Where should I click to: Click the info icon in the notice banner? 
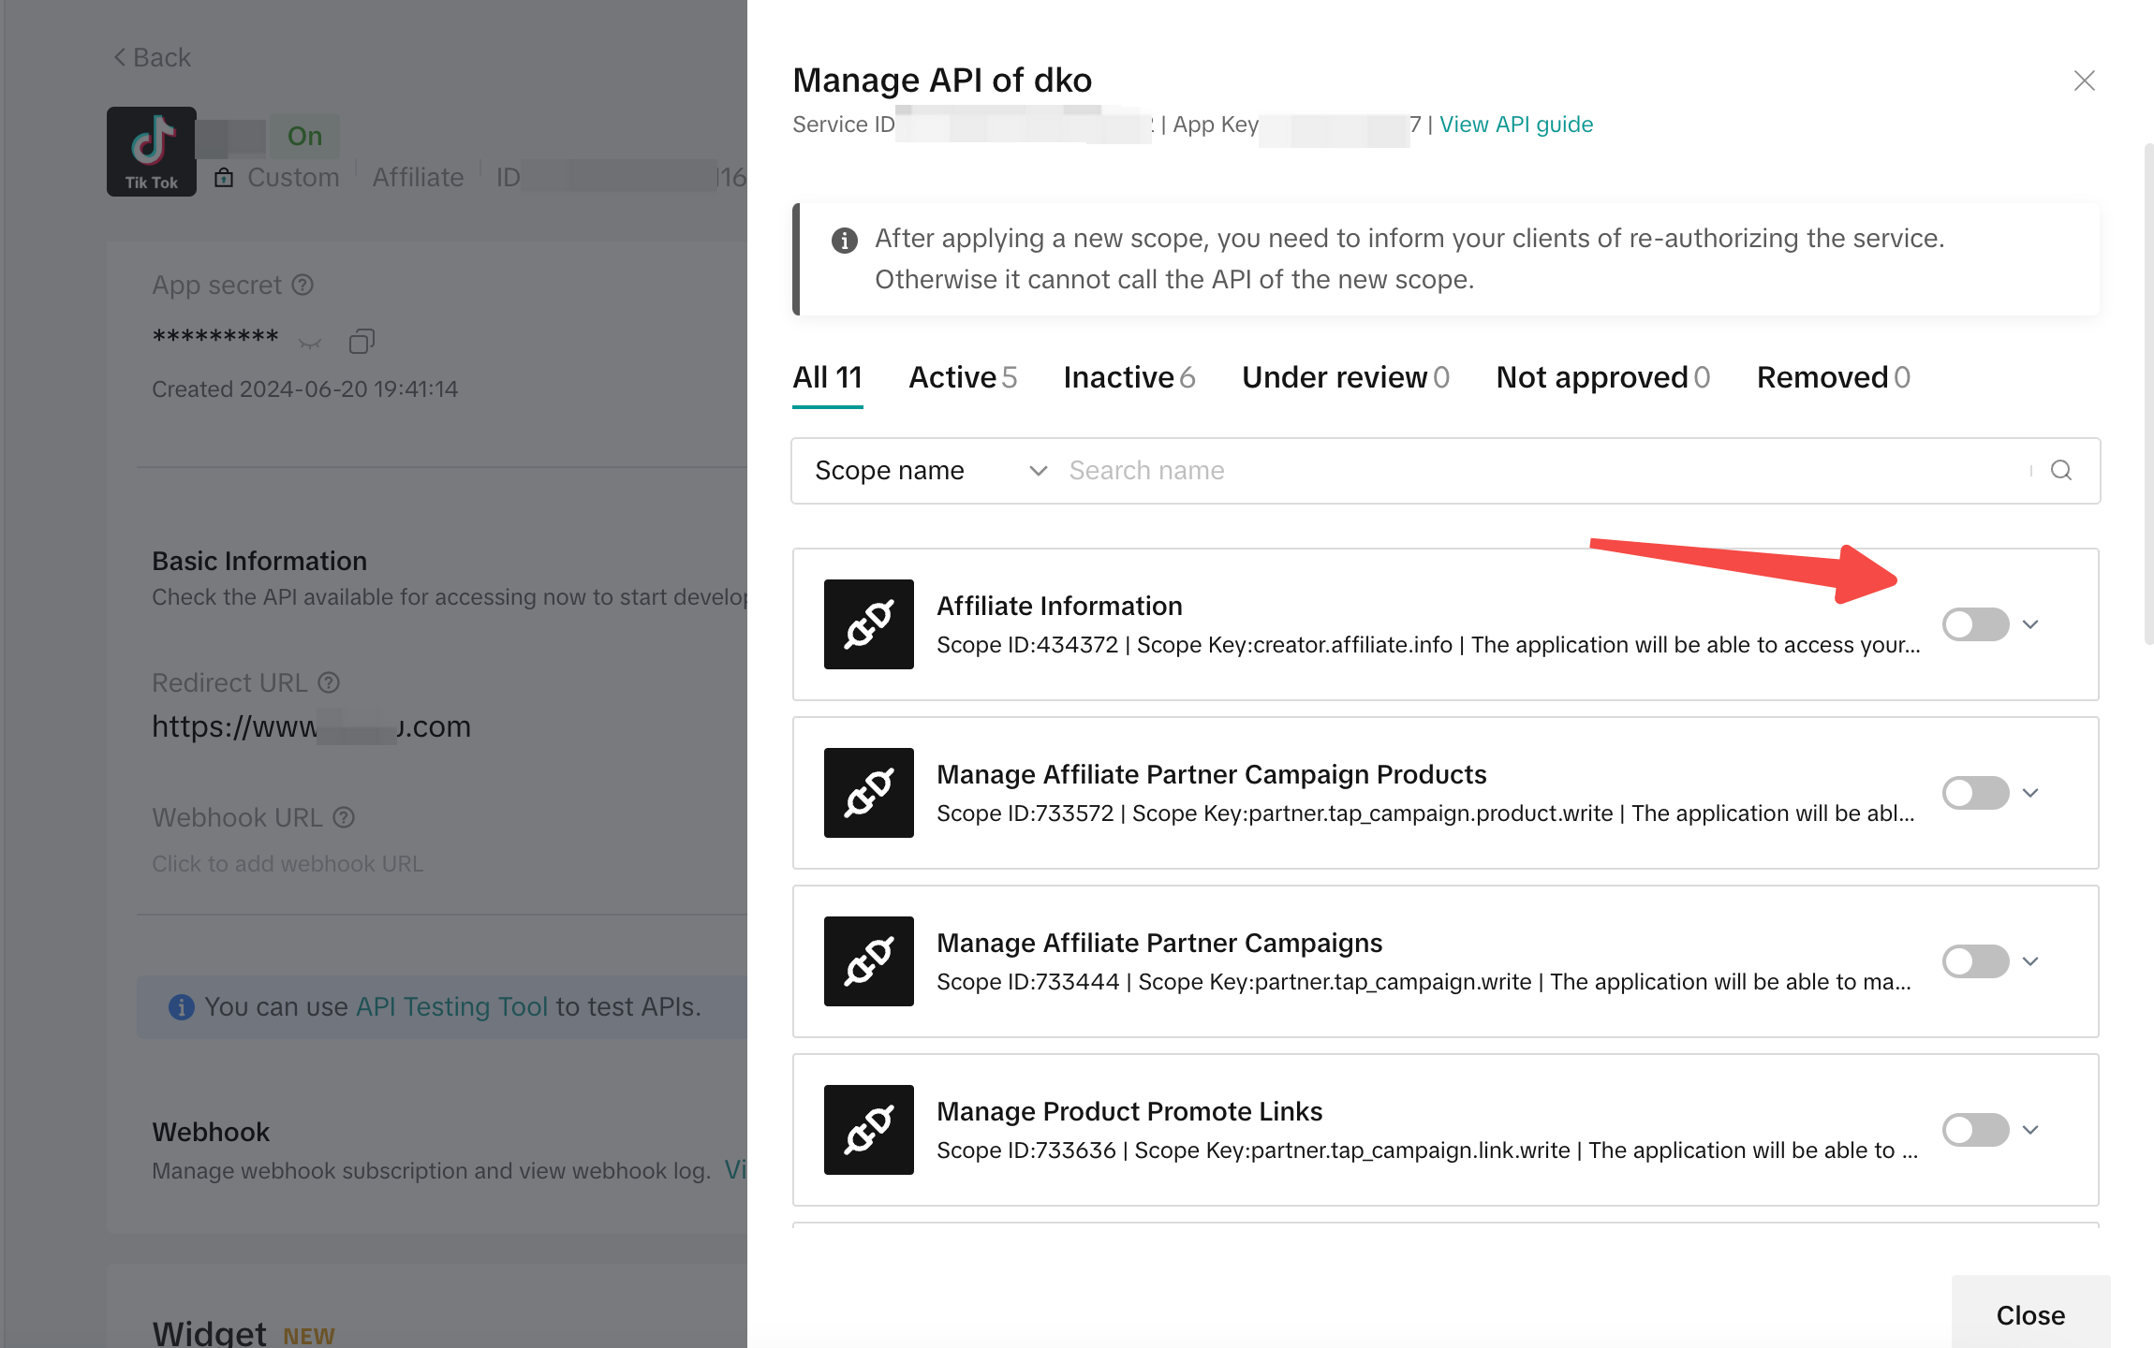click(x=844, y=241)
